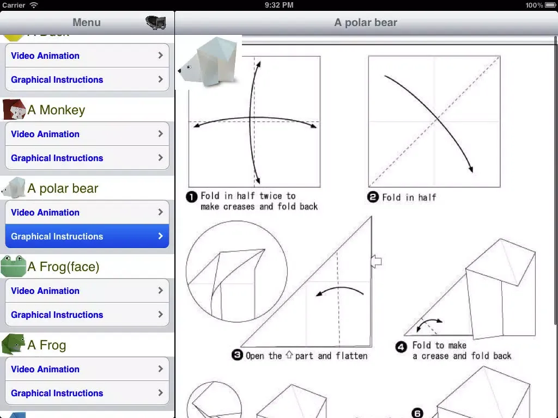Open Graphical Instructions under A Frog
Viewport: 558px width, 418px height.
click(x=87, y=393)
